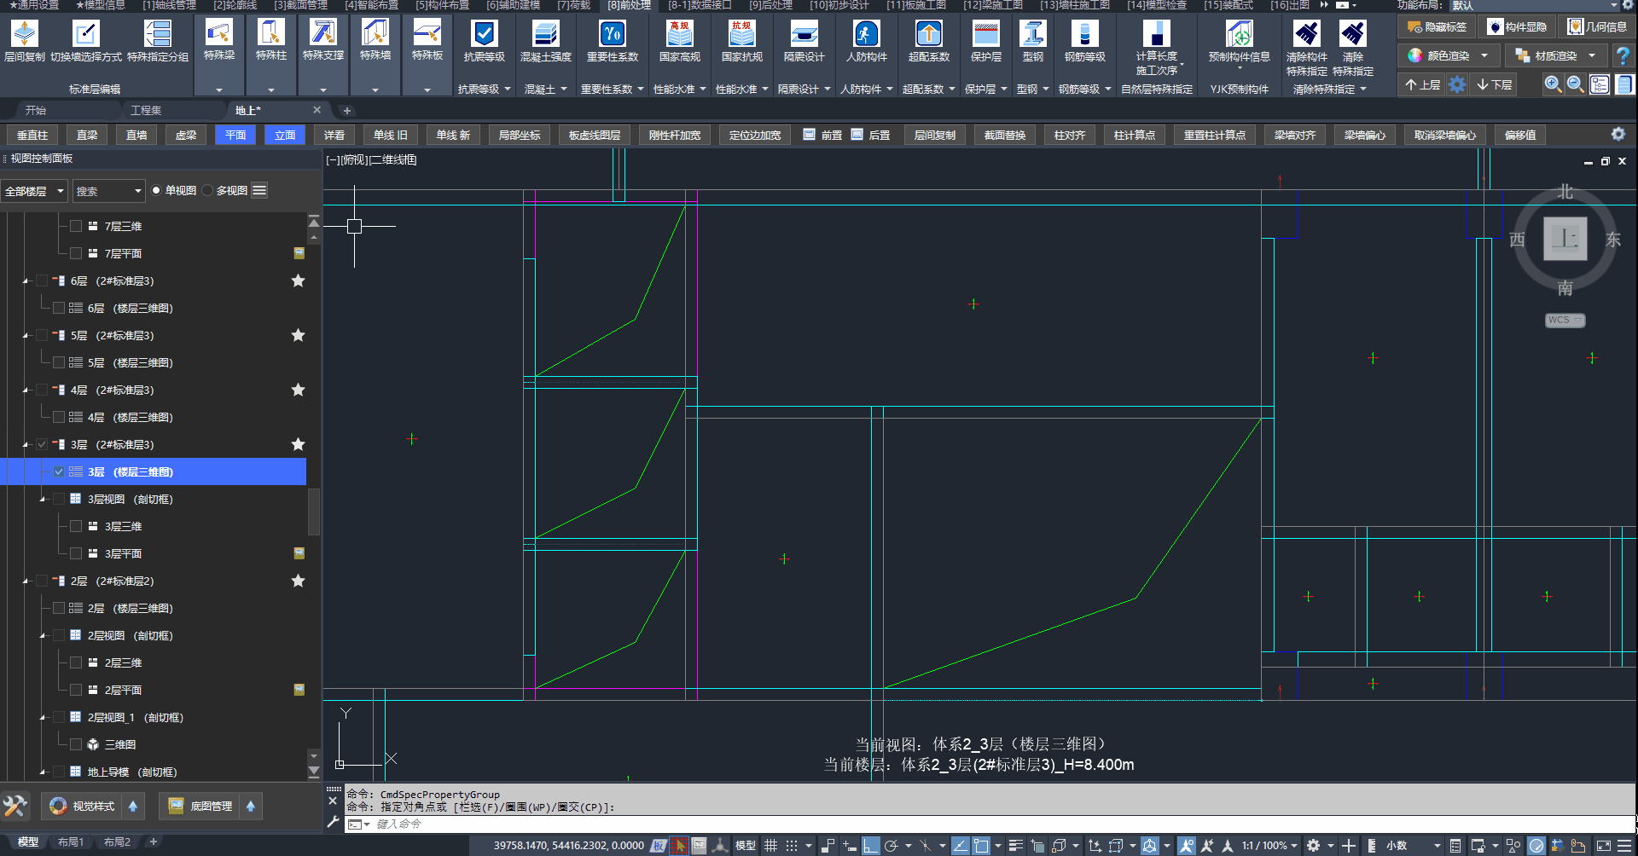Click the 预制构件信息 icon

1239,34
